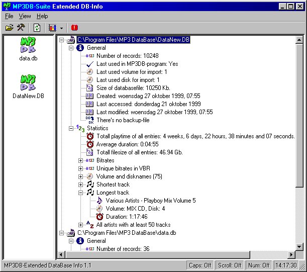Image resolution: width=307 pixels, height=272 pixels.
Task: Select the C:\Program Files\MP3 DataBase\data.db row
Action: [x=127, y=233]
